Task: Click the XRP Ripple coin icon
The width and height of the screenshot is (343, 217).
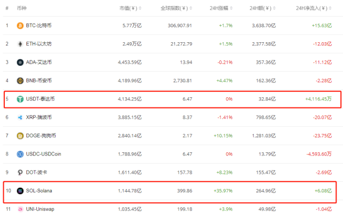Action: click(x=20, y=118)
